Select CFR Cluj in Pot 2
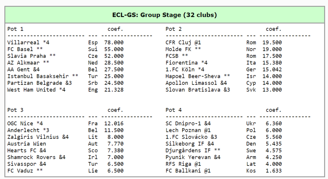Viewport: 328px width, 179px height. click(x=178, y=43)
